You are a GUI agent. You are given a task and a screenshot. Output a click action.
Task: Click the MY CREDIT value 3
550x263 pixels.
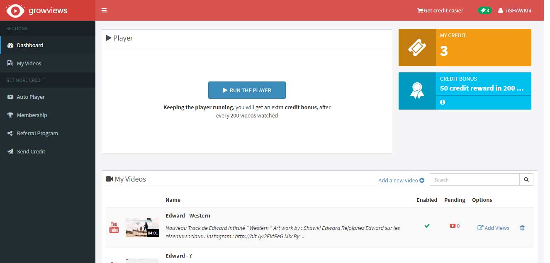click(x=444, y=51)
